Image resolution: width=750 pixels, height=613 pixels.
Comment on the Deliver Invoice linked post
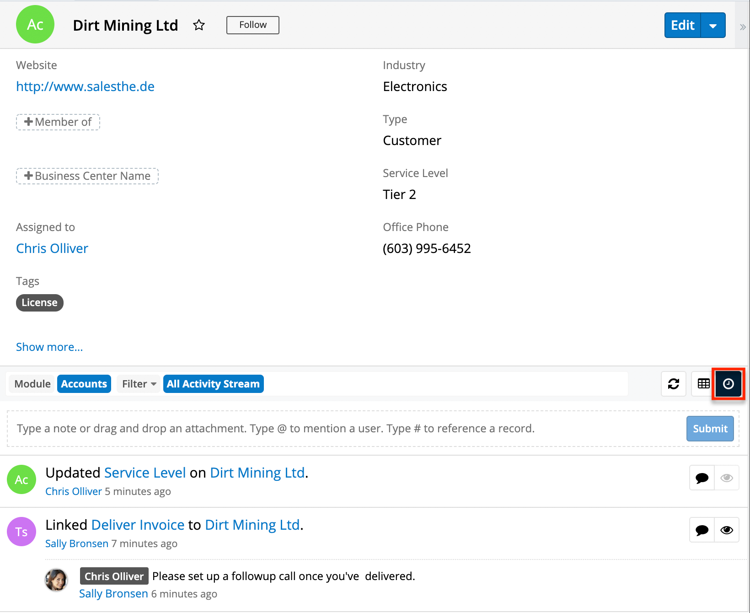(x=702, y=530)
